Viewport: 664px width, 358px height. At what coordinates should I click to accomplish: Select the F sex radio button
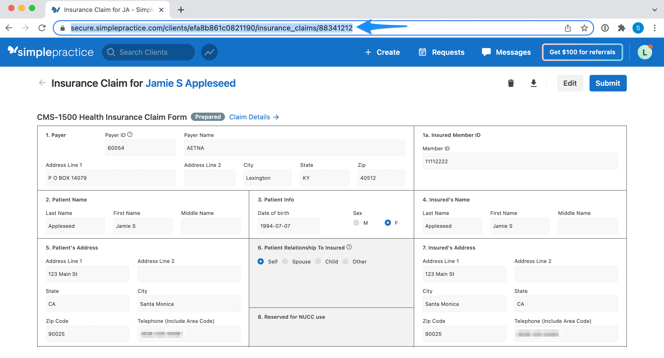pos(388,223)
